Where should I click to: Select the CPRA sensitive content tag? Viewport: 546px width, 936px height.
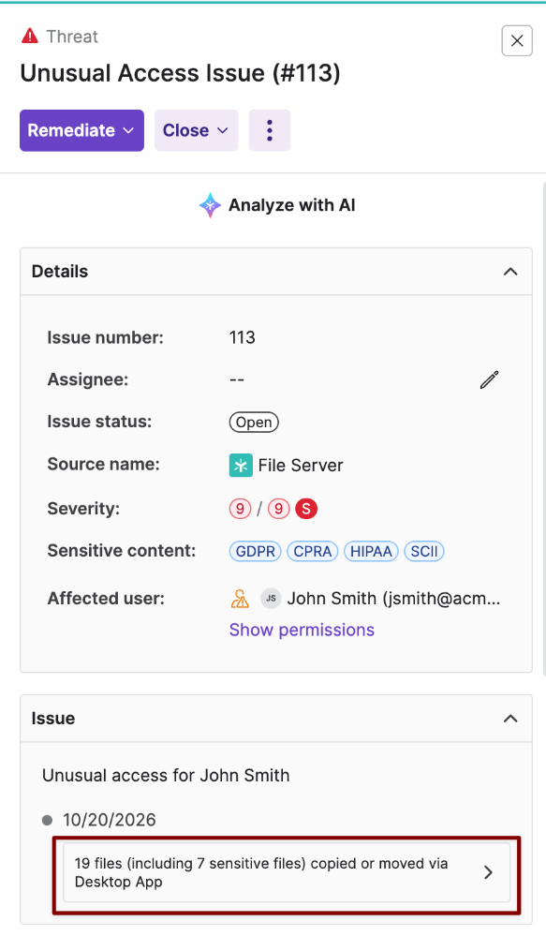click(x=313, y=551)
